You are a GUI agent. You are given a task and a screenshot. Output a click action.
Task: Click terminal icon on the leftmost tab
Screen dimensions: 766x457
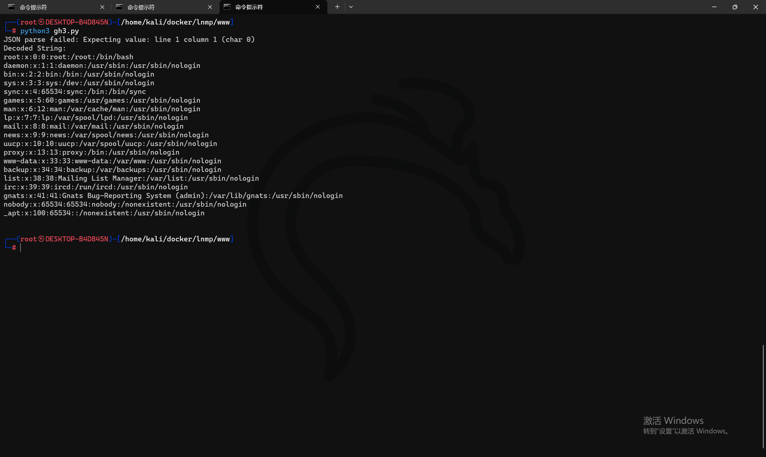click(11, 7)
